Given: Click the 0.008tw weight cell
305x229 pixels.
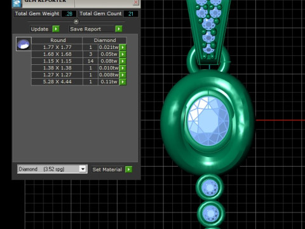Looking at the screenshot, I should tap(109, 75).
